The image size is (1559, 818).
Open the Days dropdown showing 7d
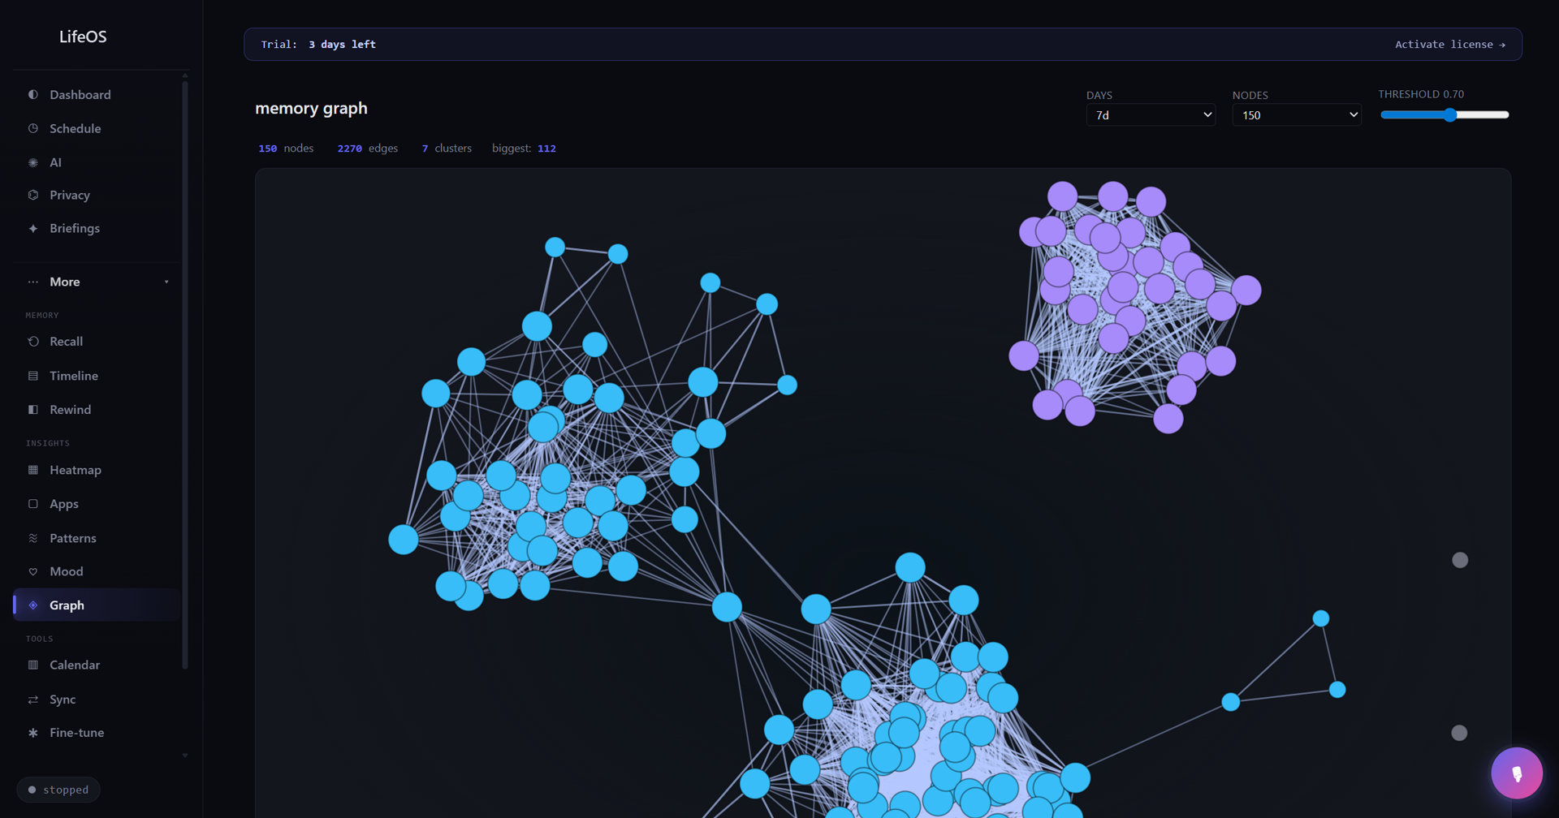click(1151, 115)
